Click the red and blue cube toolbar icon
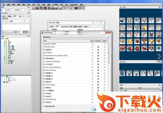163x113 pixels. click(x=76, y=8)
